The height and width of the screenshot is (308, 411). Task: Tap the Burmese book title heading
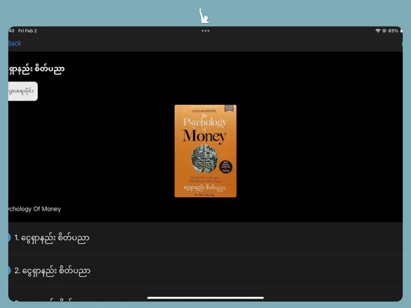click(x=36, y=70)
